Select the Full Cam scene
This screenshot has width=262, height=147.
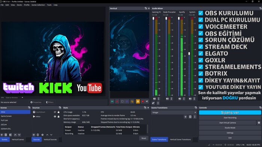15,121
